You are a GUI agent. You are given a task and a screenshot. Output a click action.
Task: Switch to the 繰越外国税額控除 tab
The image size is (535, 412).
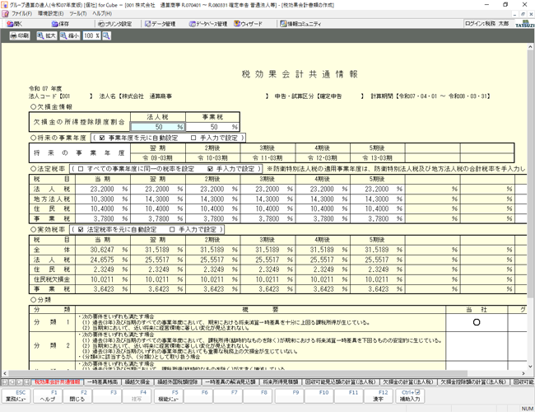click(x=178, y=382)
